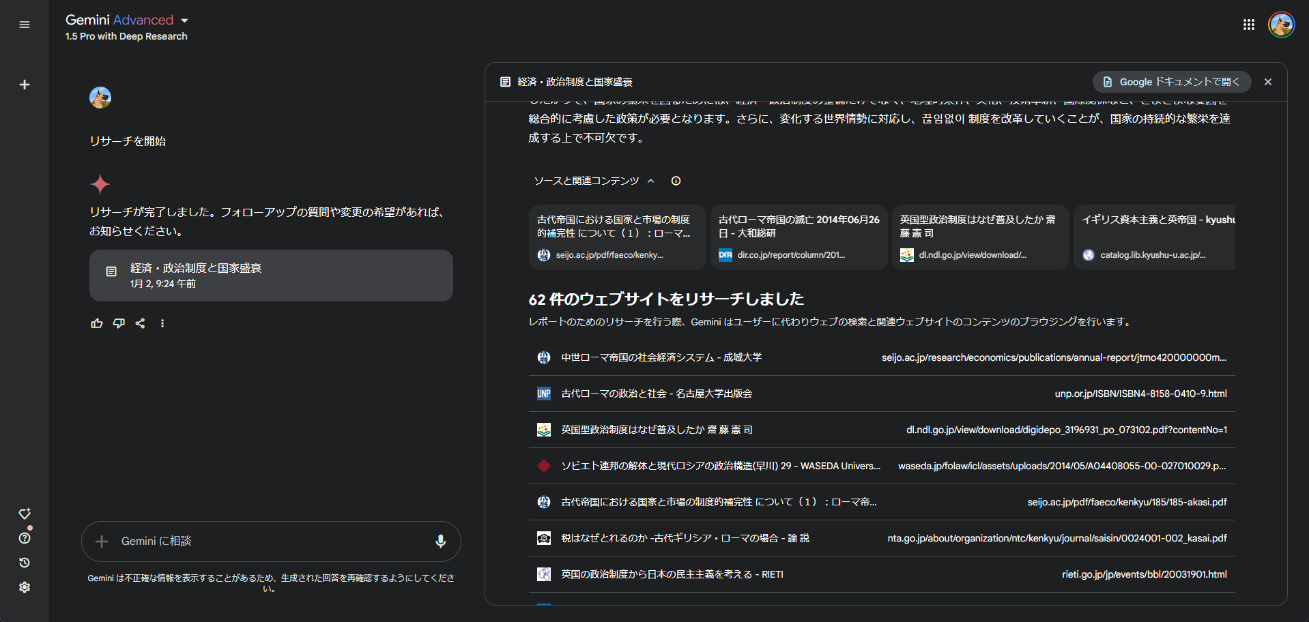Screen dimensions: 1309x622
Task: Click the nta.go.jp kasai.pdf URL
Action: 1057,538
